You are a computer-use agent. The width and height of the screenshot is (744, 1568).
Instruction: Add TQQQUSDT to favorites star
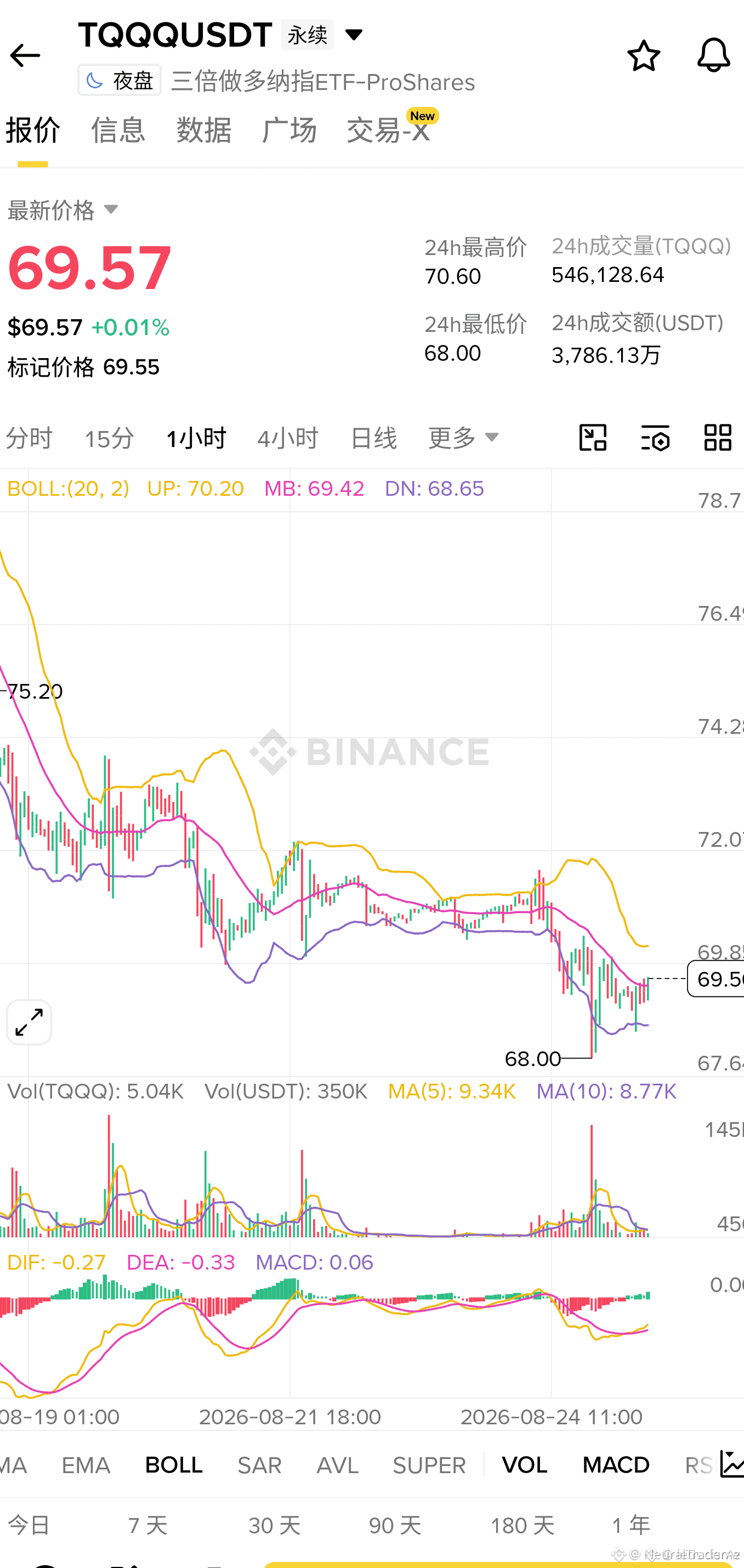644,56
